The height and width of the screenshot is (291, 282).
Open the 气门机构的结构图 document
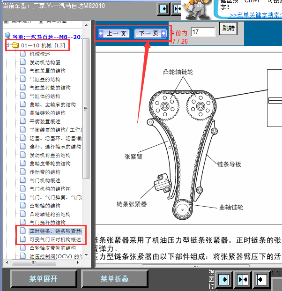pyautogui.click(x=50, y=189)
